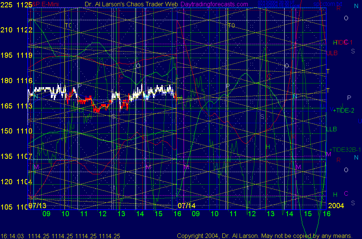Screen dimensions: 362x239
Task: Click the 13 hour label of the 07/14 session
Action: (x=271, y=214)
